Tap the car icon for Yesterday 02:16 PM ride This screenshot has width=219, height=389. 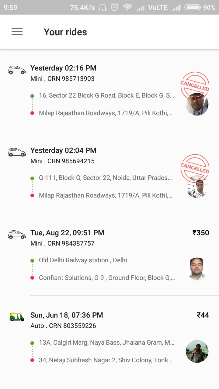coord(17,70)
